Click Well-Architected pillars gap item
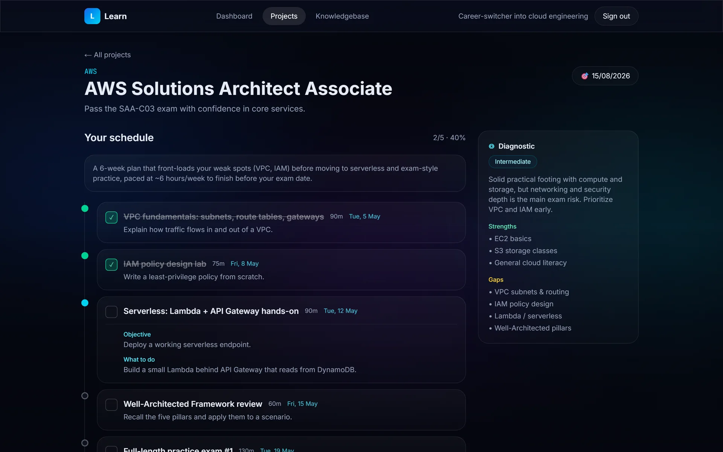This screenshot has width=723, height=452. click(532, 328)
